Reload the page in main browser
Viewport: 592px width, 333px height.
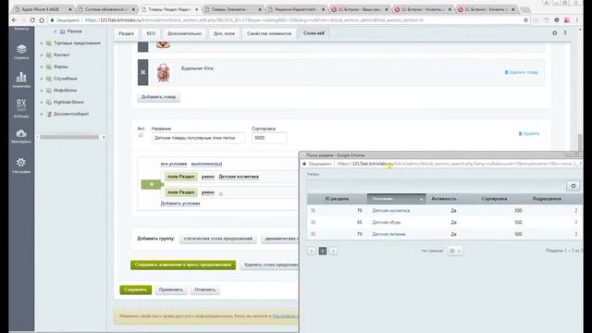coord(32,20)
